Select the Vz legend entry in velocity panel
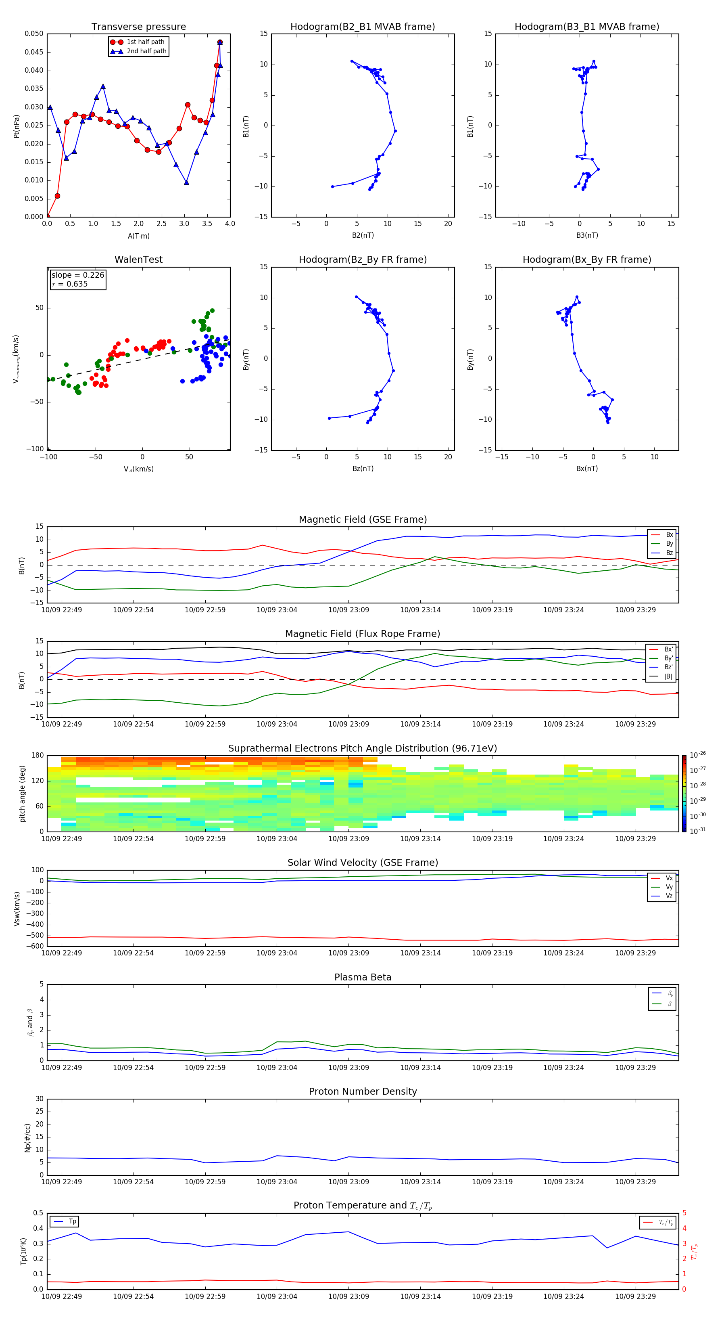726x1332 pixels. (x=662, y=896)
